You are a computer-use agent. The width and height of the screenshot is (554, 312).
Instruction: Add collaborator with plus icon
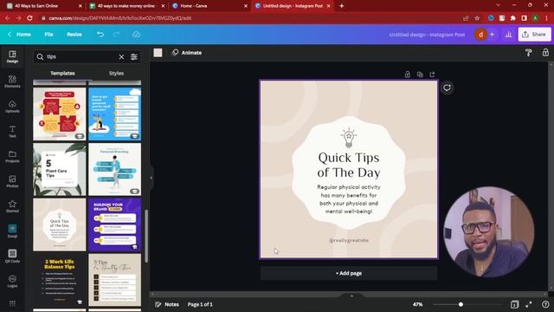493,35
